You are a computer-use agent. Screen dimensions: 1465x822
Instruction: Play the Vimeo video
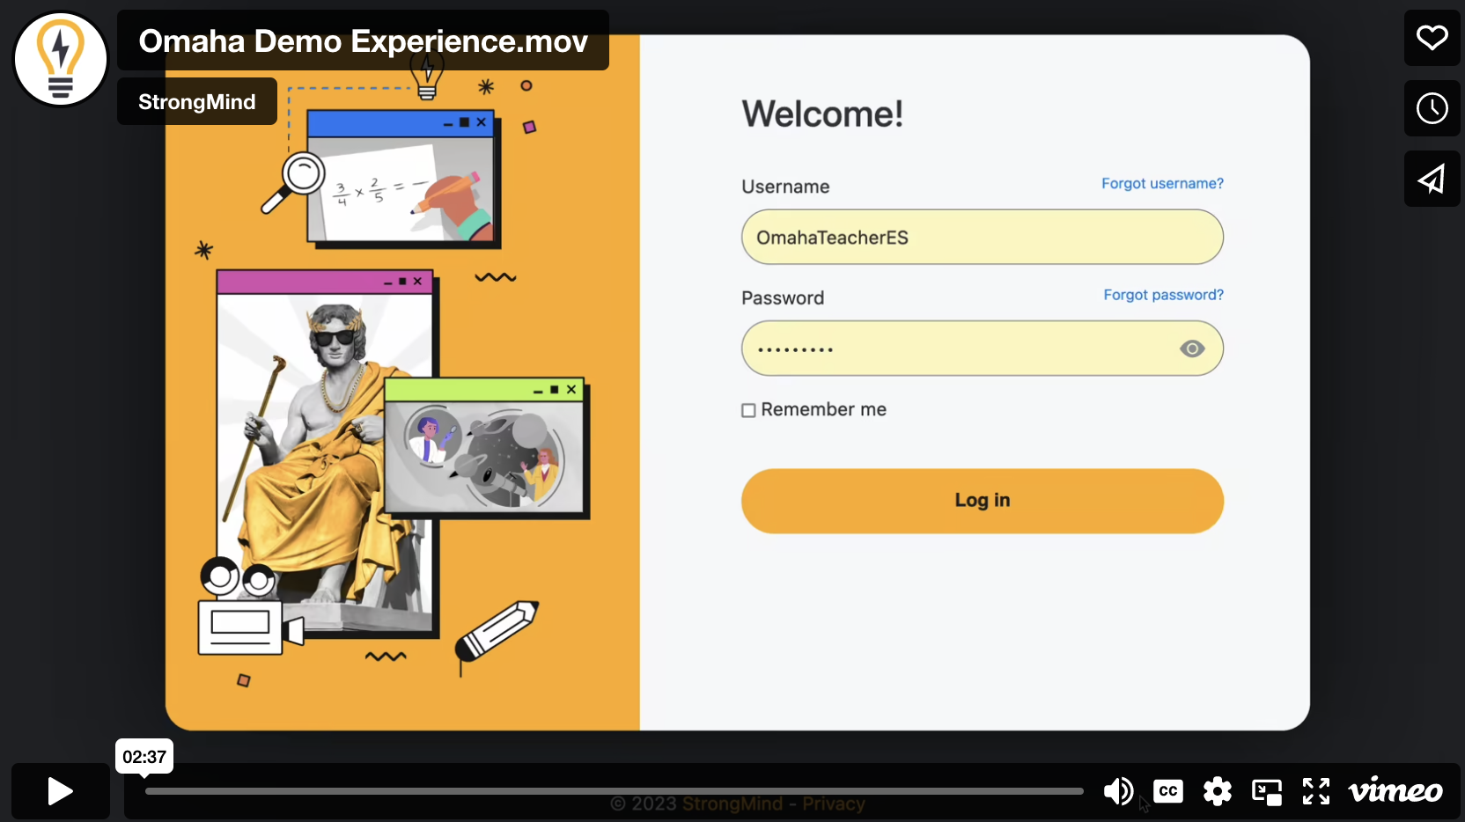tap(60, 791)
